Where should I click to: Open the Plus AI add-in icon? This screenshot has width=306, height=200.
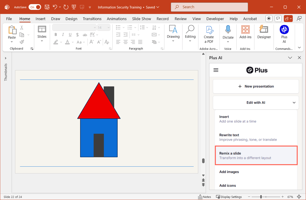click(x=284, y=30)
